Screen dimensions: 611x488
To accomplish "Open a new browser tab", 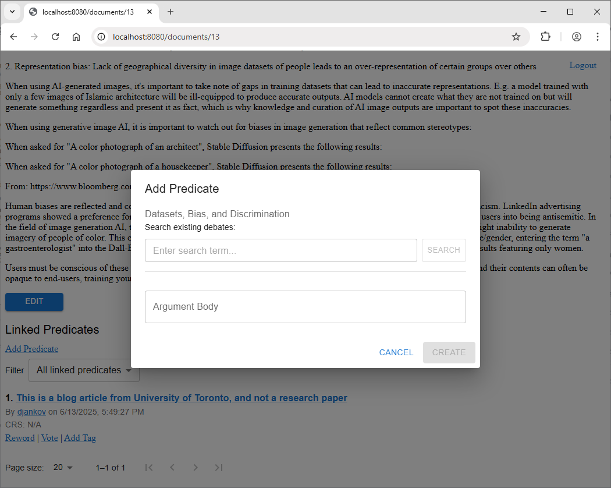I will pos(170,12).
